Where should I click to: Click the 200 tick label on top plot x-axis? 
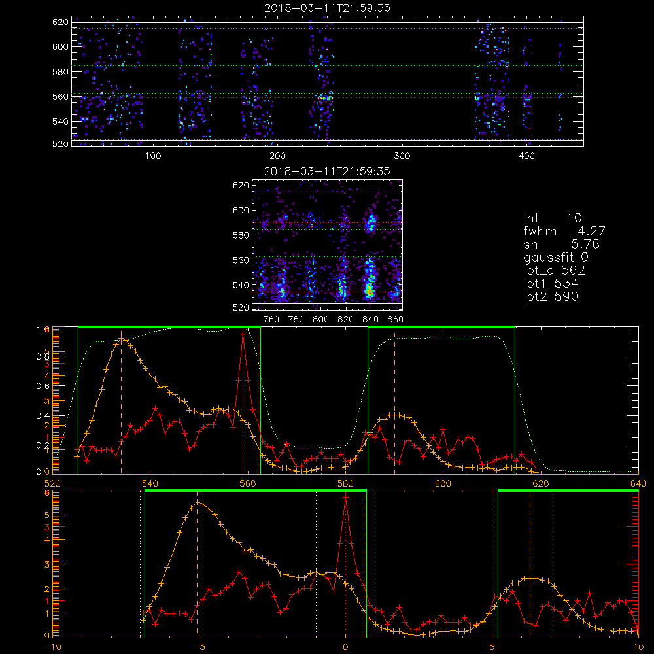coord(278,156)
